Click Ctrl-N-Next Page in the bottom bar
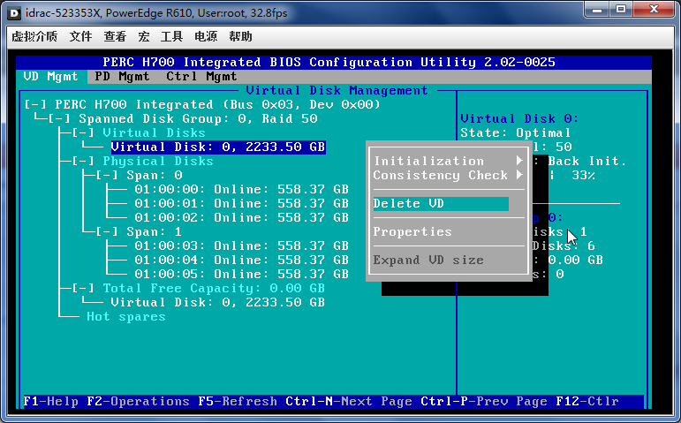681x423 pixels. [x=349, y=401]
